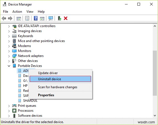Click Scan for hardware changes monitor icon
Viewport: 158px width, 125px height.
point(51,19)
